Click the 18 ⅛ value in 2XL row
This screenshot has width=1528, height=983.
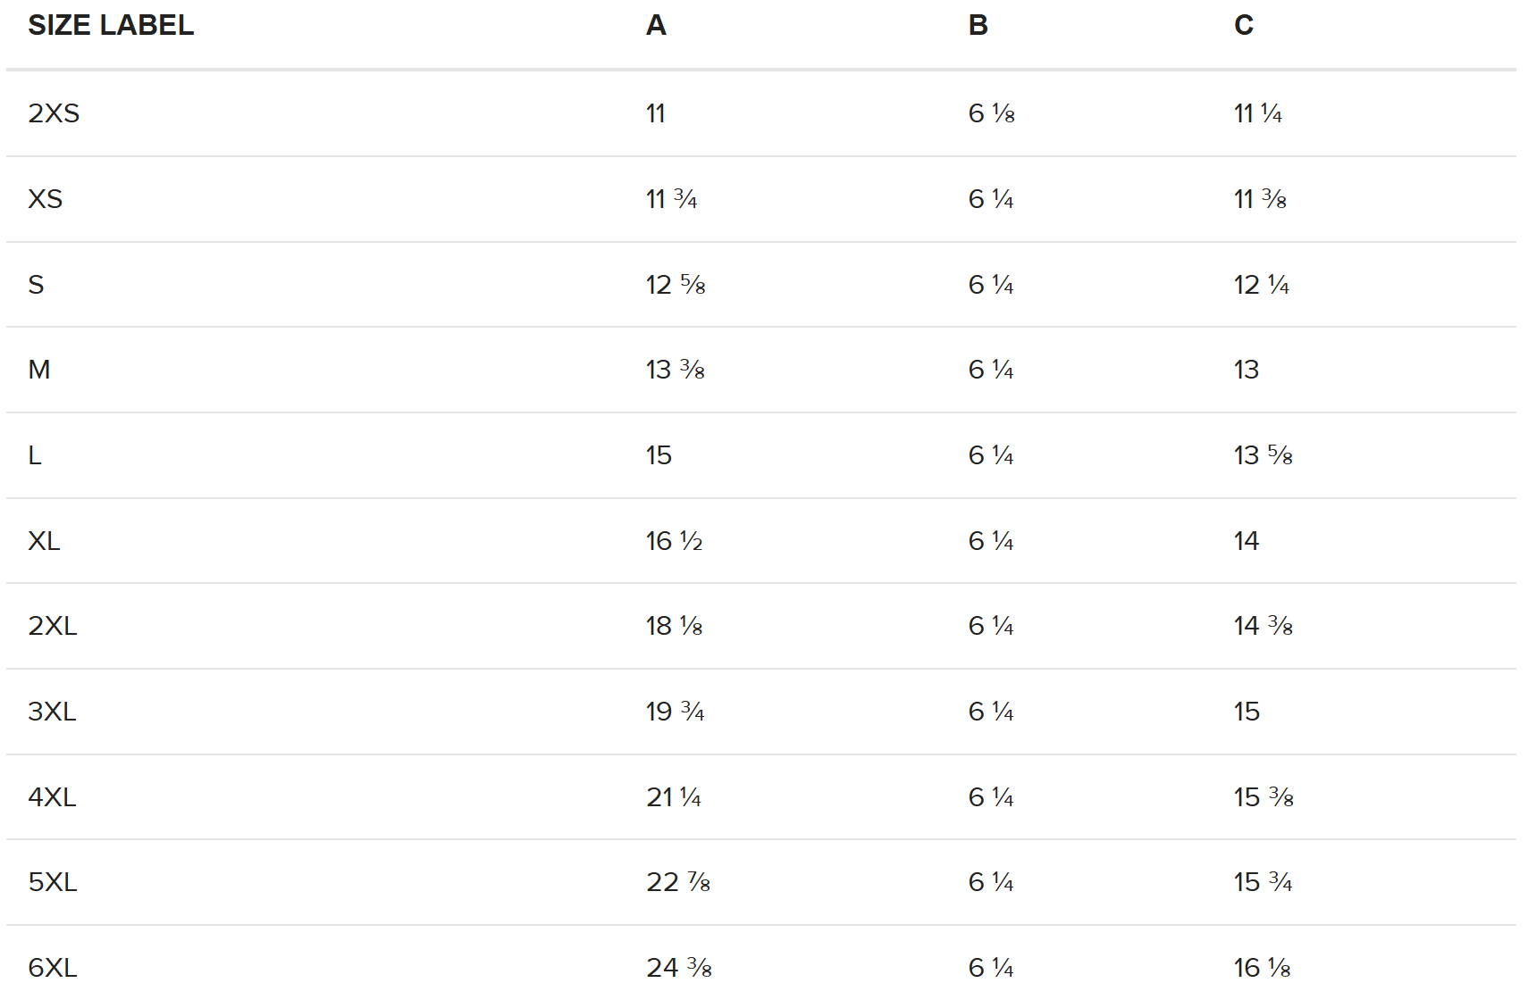pos(674,626)
